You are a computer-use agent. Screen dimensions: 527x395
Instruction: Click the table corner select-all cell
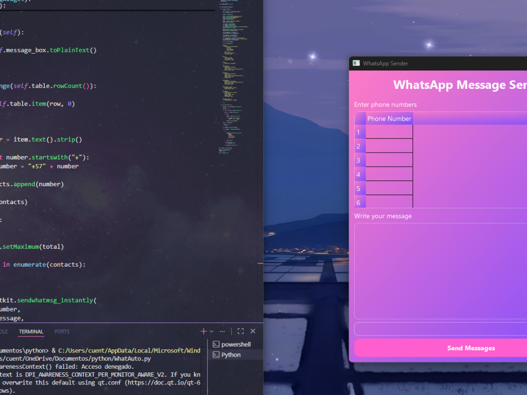[360, 118]
